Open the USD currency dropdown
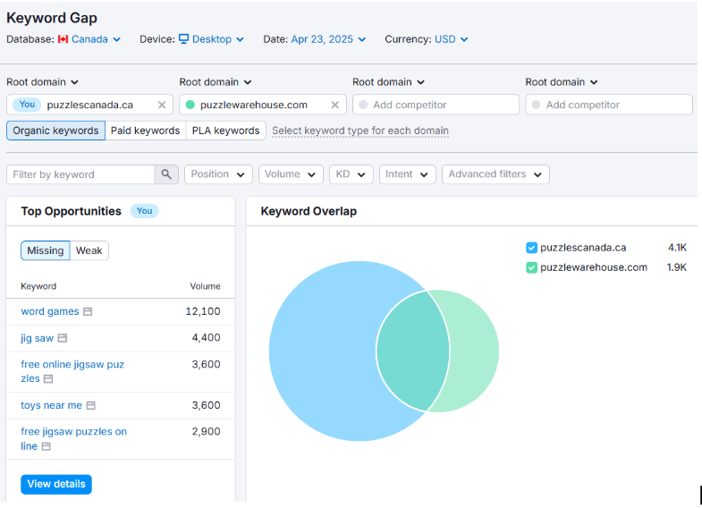The image size is (702, 508). (451, 39)
